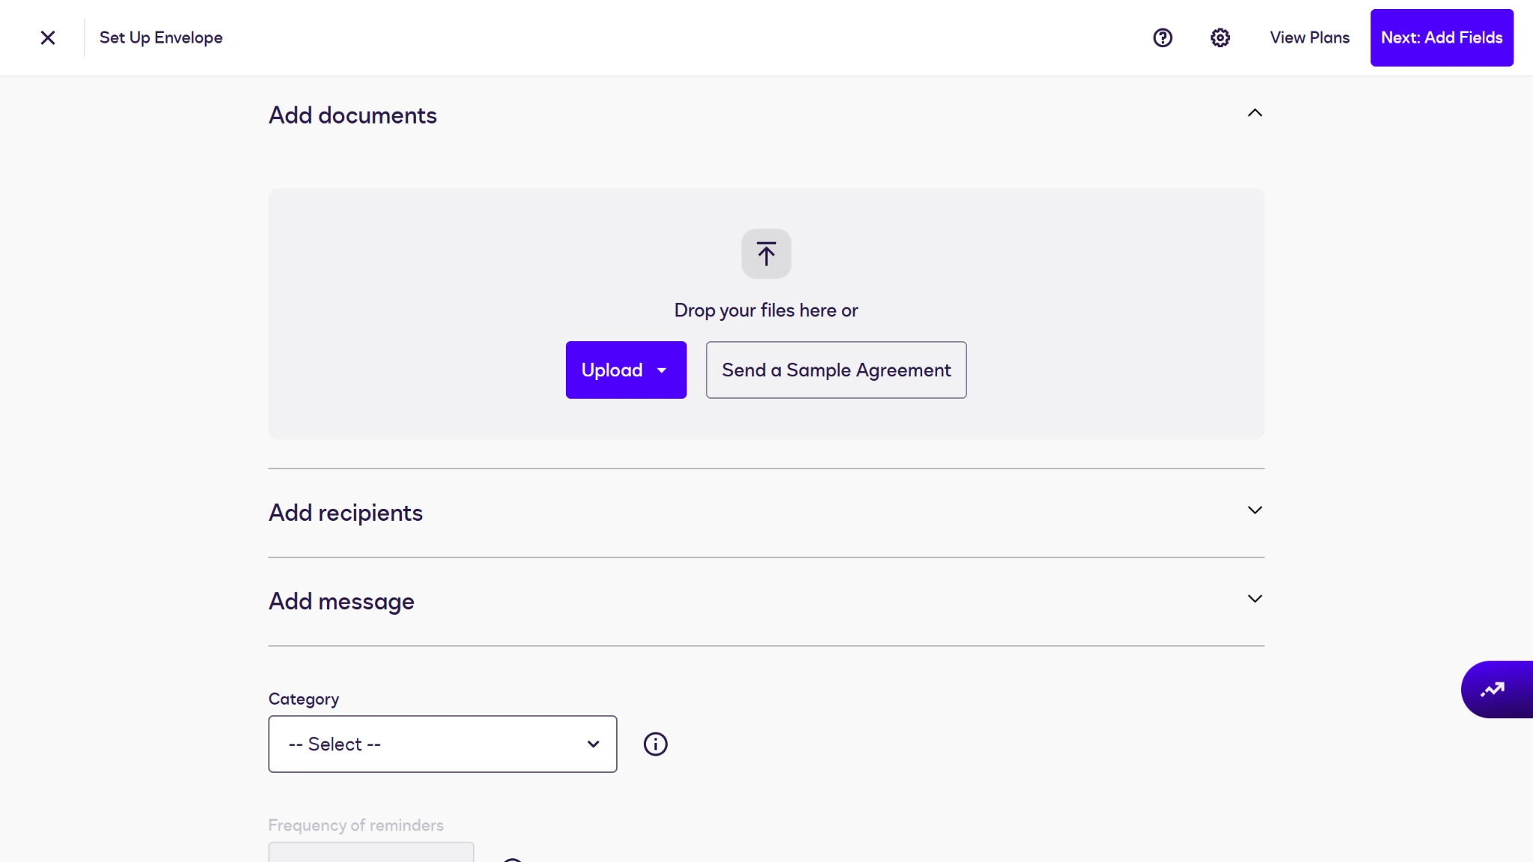Screen dimensions: 1533x862
Task: Click the Drop your files here text
Action: (x=766, y=311)
